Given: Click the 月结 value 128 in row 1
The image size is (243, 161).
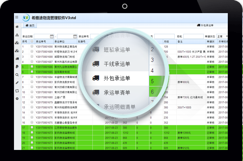Looking at the screenshot, I should (x=166, y=47).
